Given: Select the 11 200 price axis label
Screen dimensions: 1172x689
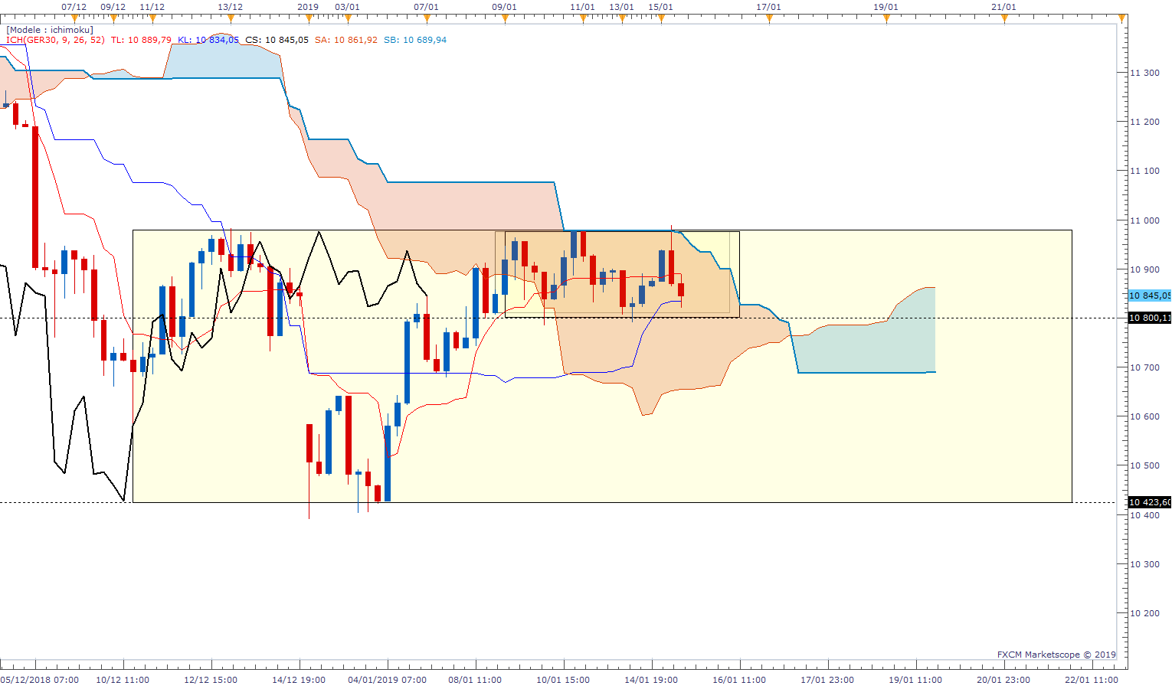Looking at the screenshot, I should [1145, 122].
